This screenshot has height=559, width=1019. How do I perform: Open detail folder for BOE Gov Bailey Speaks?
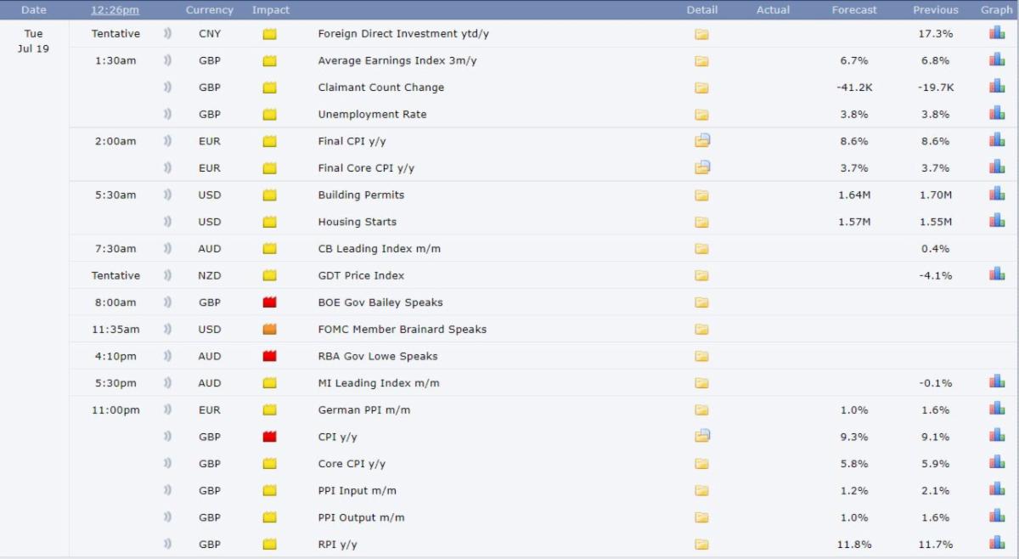pyautogui.click(x=701, y=303)
